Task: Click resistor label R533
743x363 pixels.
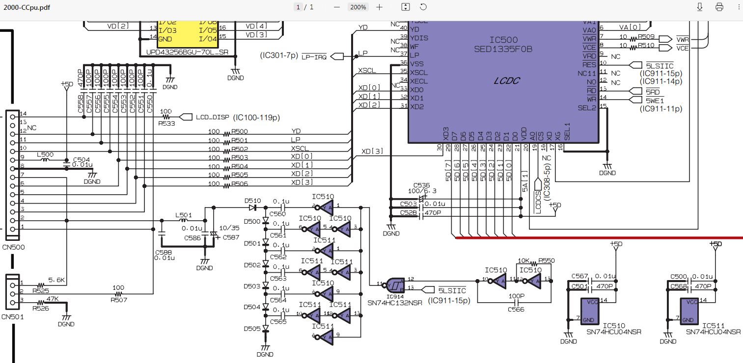Action: coord(166,124)
